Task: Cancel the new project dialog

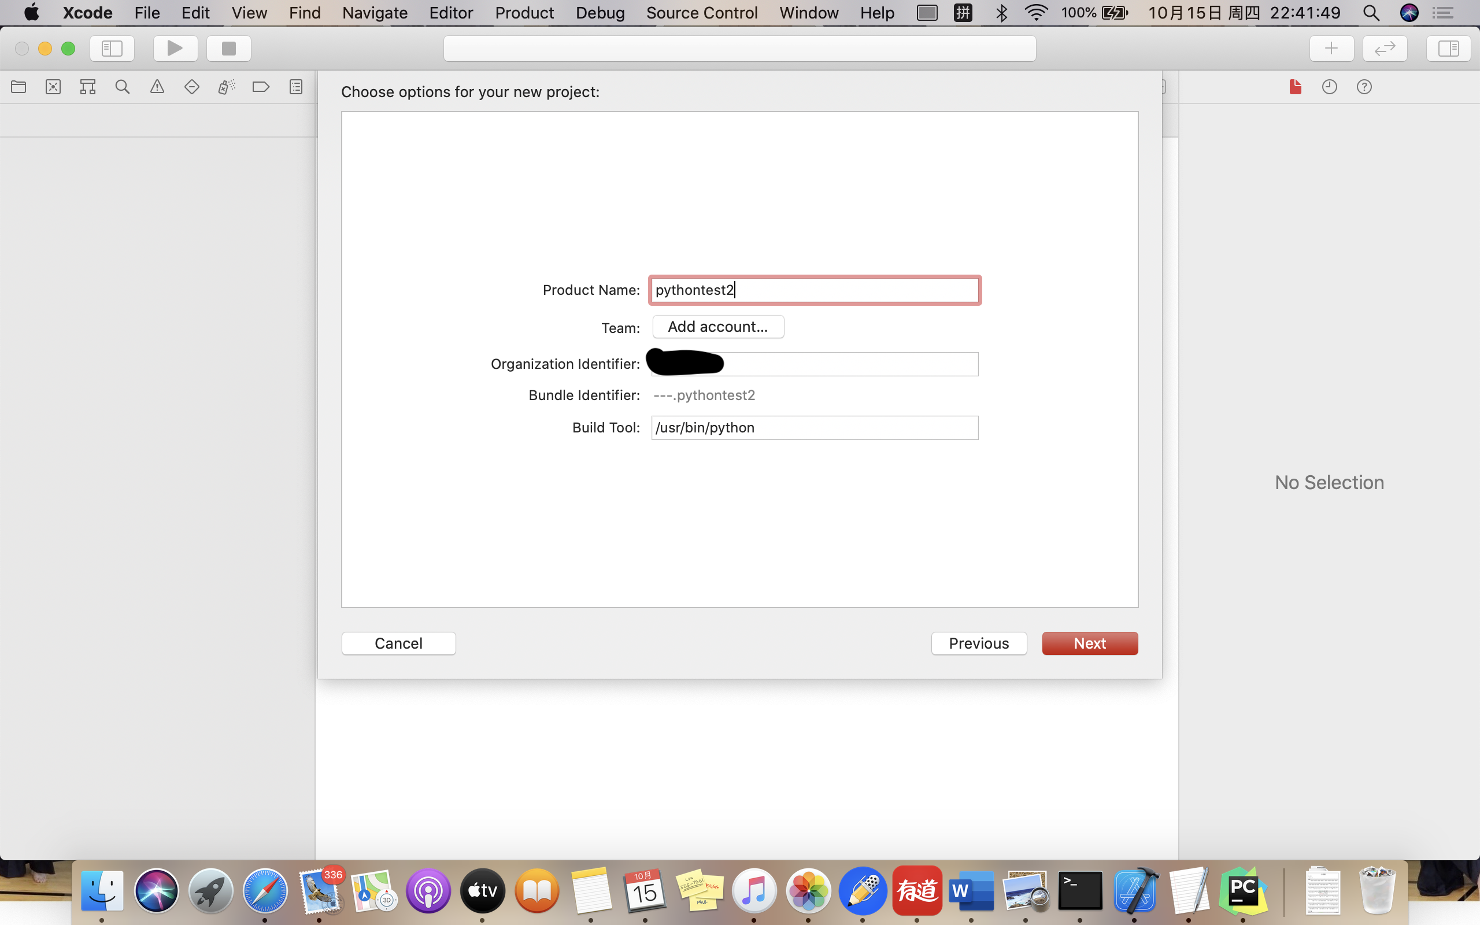Action: click(x=398, y=643)
